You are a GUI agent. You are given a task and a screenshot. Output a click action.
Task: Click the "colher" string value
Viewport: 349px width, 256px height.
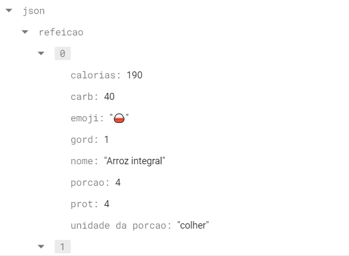(x=192, y=225)
